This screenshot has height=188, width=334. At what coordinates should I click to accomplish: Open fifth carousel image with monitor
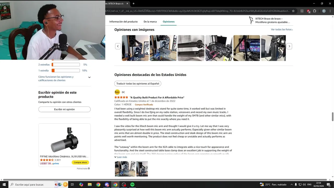(247, 48)
